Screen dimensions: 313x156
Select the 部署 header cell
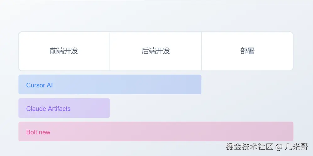click(247, 51)
